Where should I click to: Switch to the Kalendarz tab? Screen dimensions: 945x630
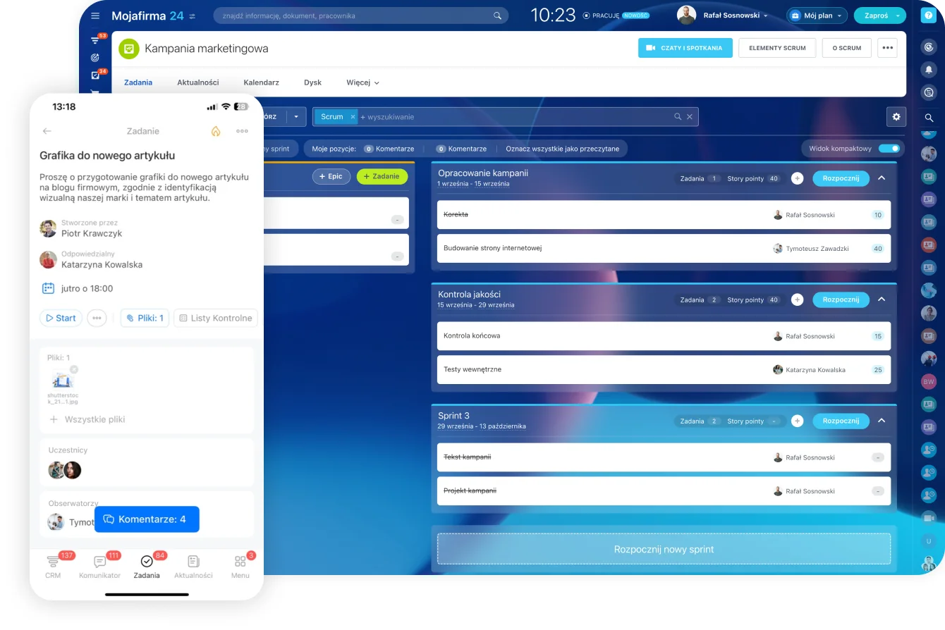pos(261,82)
